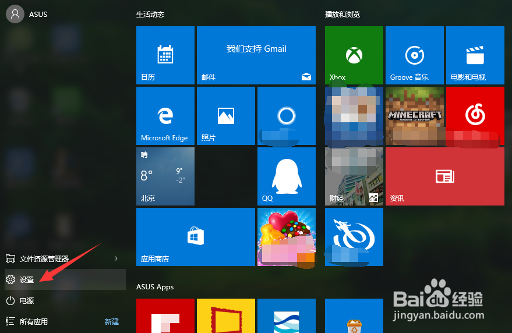The image size is (512, 333).
Task: Open the blue wave tile under ASUS Apps
Action: tap(287, 316)
